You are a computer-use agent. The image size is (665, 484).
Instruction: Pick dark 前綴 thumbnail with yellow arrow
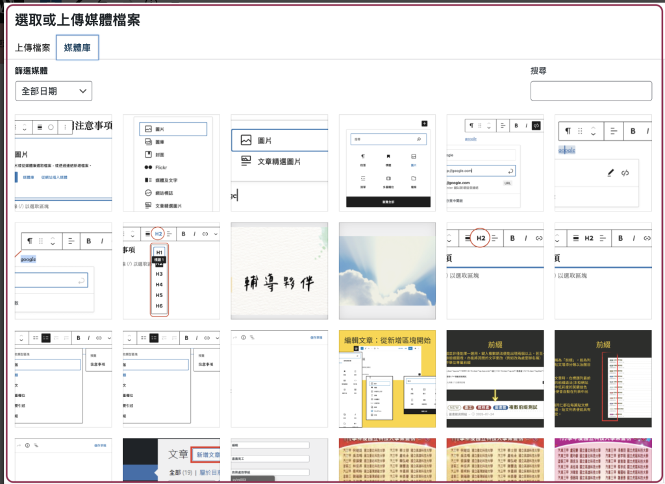point(495,379)
